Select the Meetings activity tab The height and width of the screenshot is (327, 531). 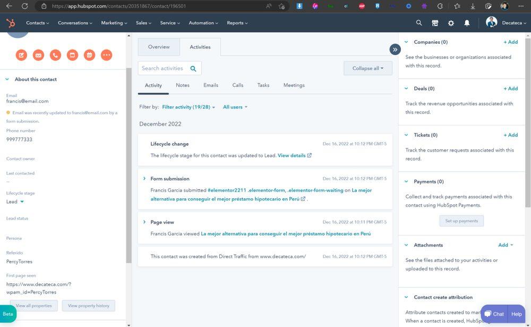(294, 85)
